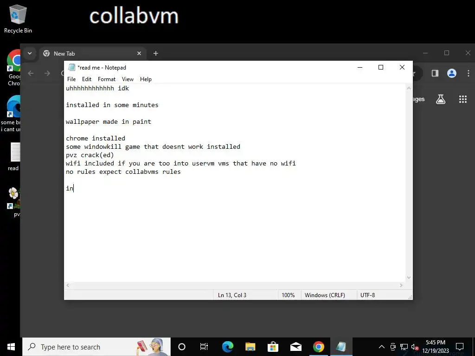Image resolution: width=475 pixels, height=356 pixels.
Task: Click the 'uhhhhhhhhhhhh idk' line
Action: click(97, 89)
